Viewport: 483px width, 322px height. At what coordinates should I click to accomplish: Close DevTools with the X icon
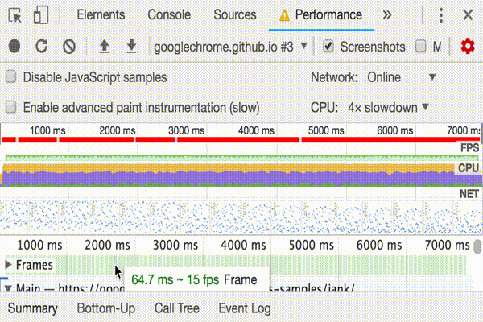[x=468, y=14]
